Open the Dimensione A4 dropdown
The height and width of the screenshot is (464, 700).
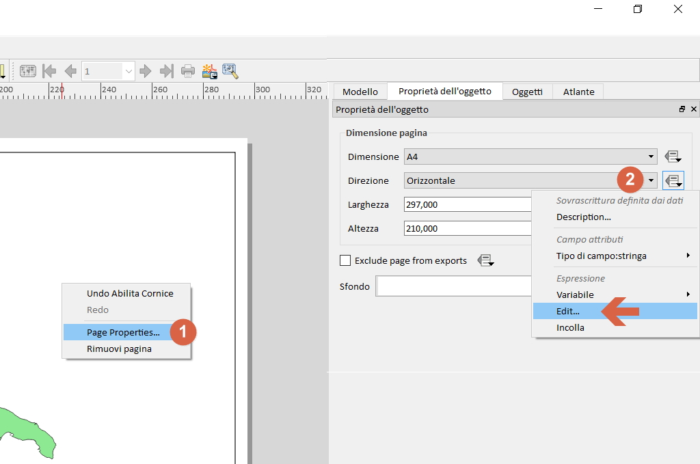pos(530,156)
